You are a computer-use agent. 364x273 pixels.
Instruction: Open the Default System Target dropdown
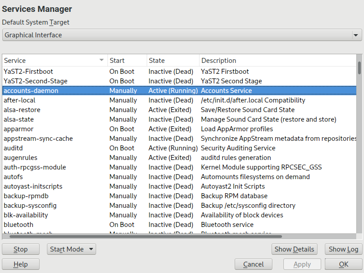coord(181,35)
